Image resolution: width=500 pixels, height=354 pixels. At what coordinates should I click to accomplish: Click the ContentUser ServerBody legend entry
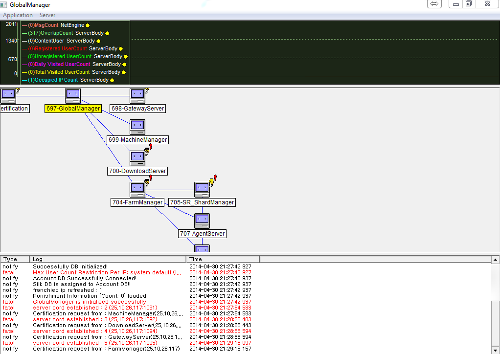[x=61, y=41]
